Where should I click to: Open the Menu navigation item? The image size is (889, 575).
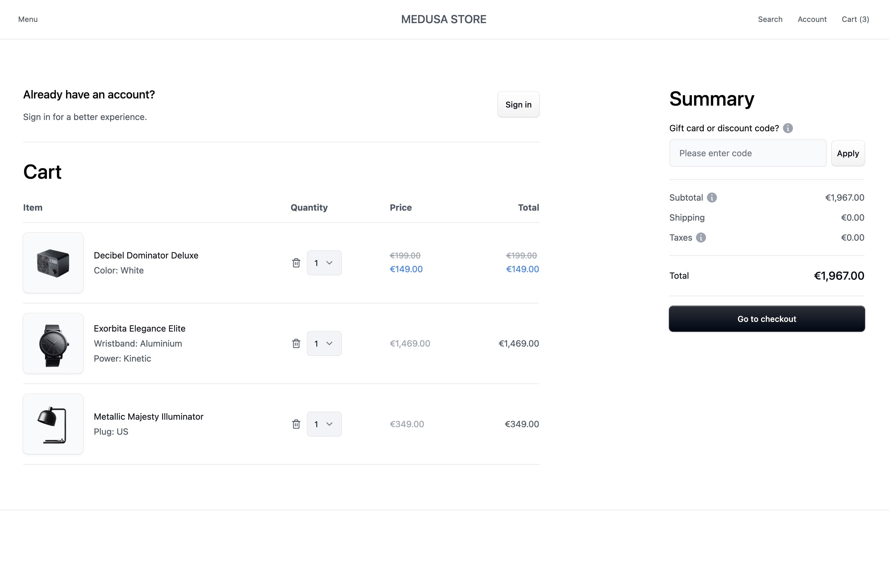(28, 19)
